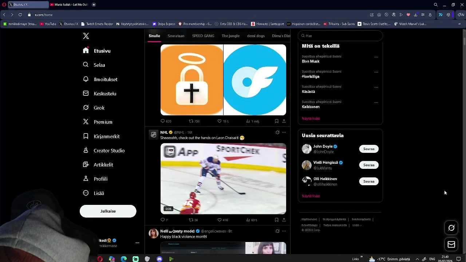Open NHL profile avatar

(x=154, y=135)
